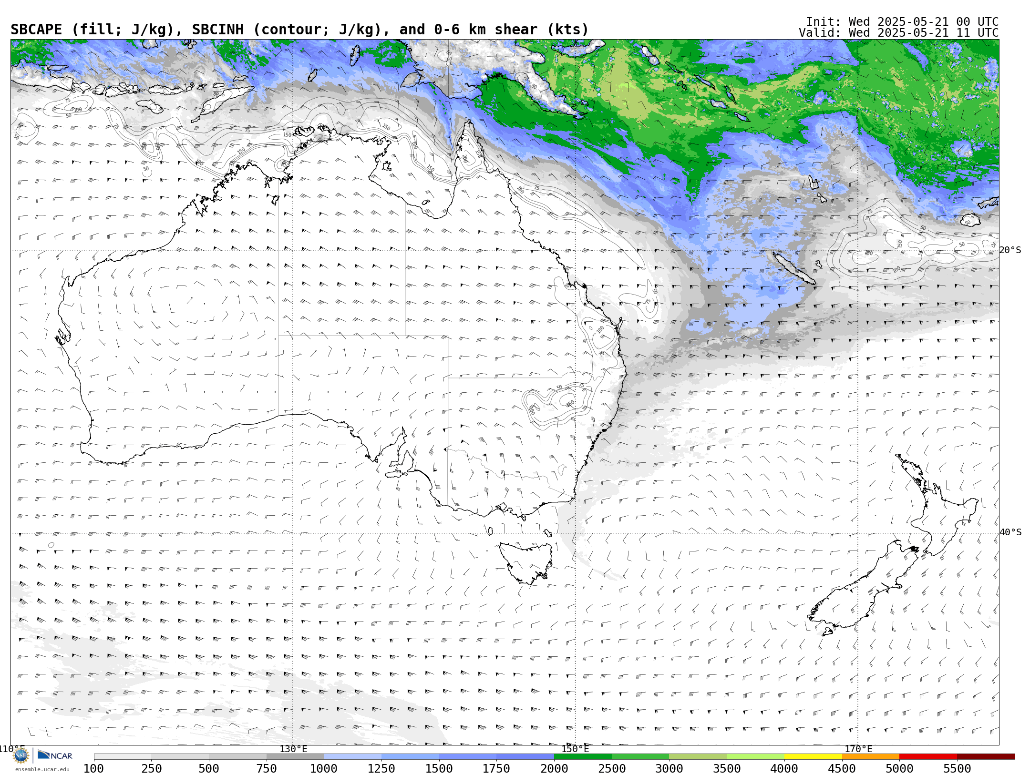Pick the 500–750 gray colorbar swatch
This screenshot has width=1030, height=775.
(x=237, y=757)
